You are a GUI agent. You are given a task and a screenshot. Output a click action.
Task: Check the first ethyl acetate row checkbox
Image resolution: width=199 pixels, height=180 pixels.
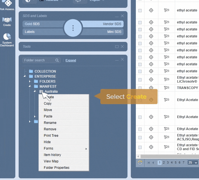coord(140,10)
